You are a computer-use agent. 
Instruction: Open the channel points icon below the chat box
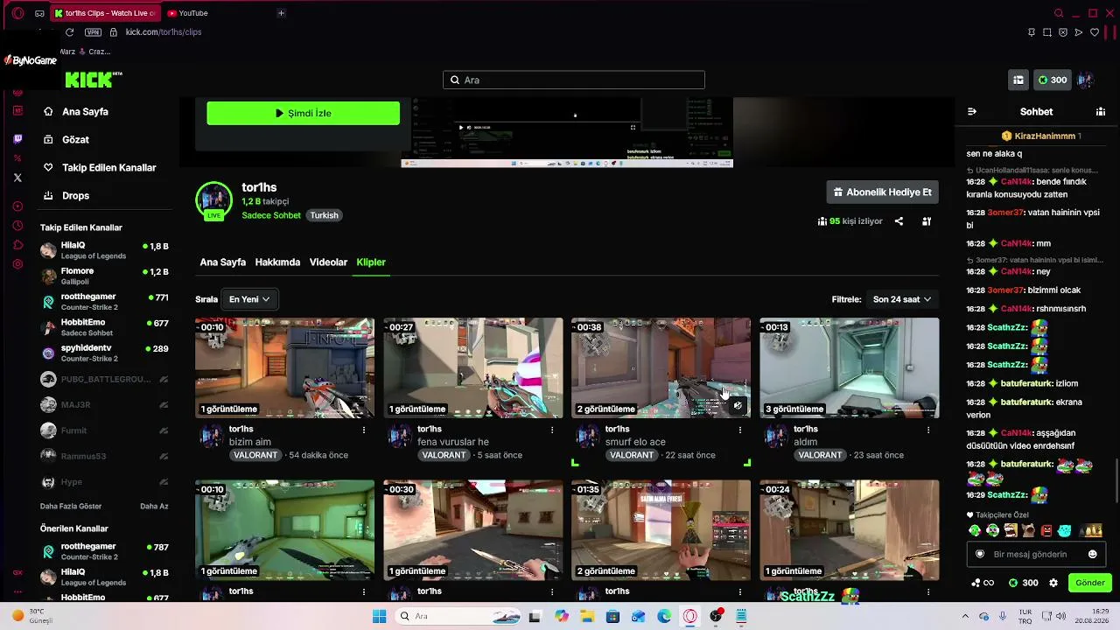point(983,583)
